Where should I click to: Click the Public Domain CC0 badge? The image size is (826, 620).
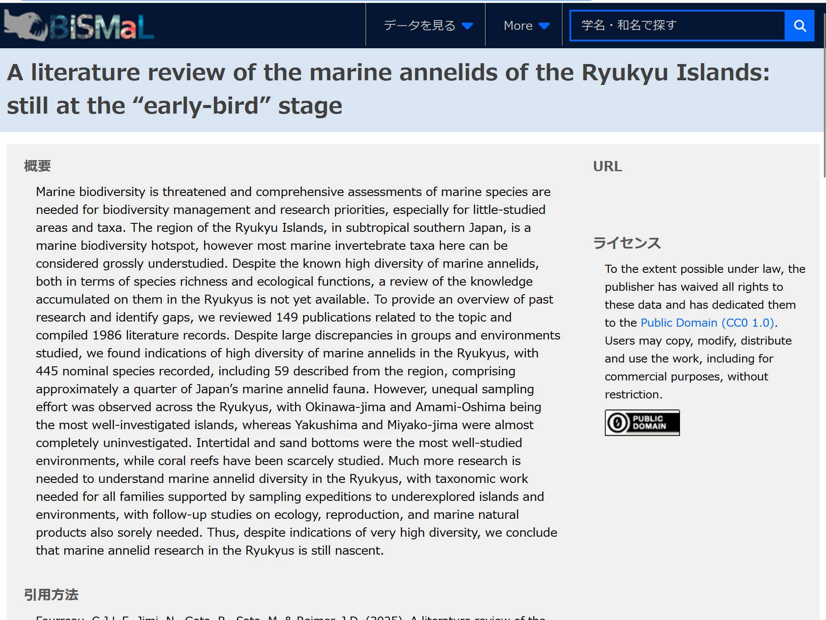642,422
